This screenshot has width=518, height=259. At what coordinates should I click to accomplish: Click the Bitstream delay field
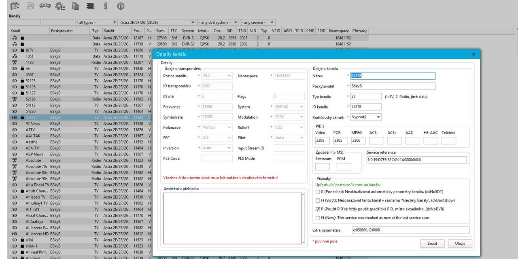323,166
